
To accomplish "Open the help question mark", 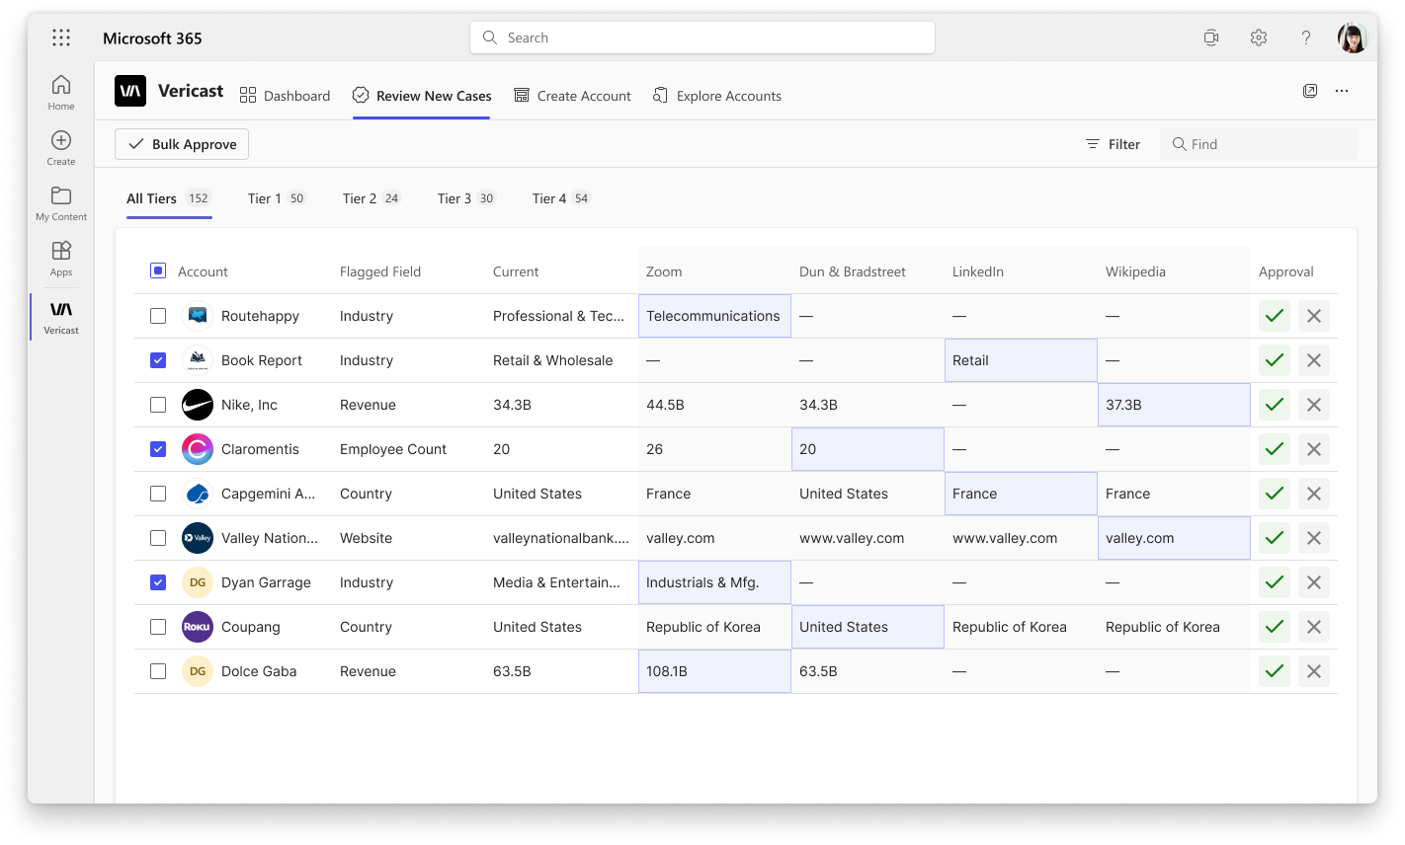I will pyautogui.click(x=1305, y=38).
